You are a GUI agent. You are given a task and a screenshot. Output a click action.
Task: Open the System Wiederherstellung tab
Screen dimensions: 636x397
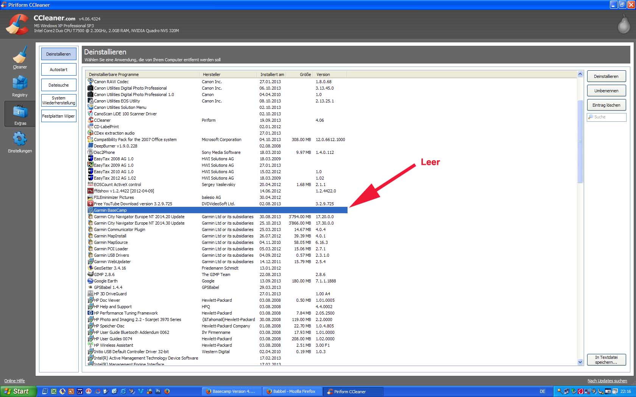tap(59, 100)
